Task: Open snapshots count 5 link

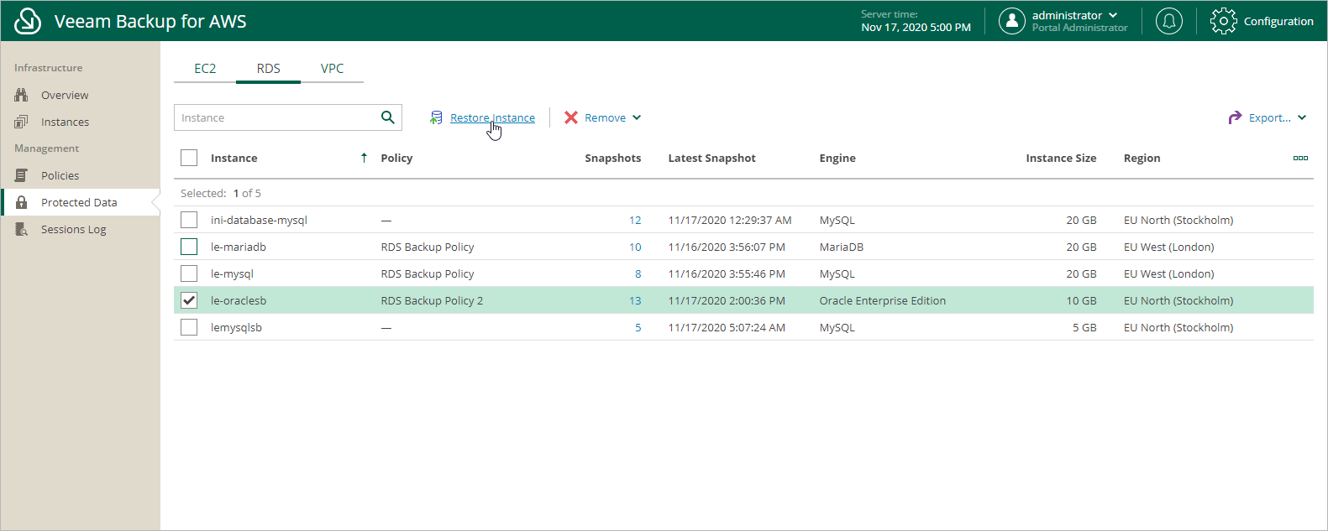Action: pyautogui.click(x=638, y=328)
